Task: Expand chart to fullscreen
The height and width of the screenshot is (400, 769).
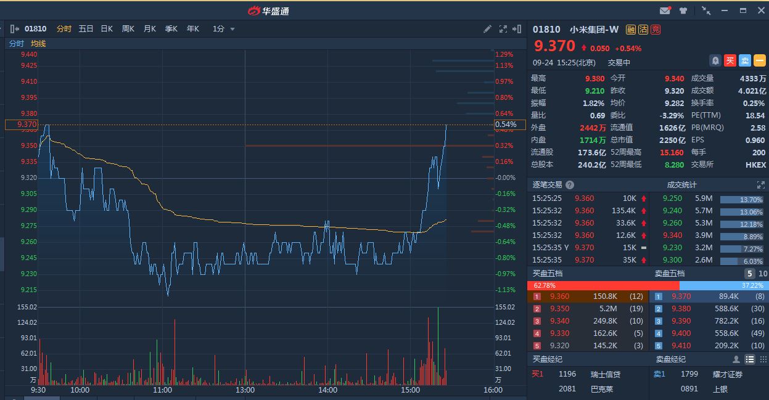Action: [x=503, y=29]
